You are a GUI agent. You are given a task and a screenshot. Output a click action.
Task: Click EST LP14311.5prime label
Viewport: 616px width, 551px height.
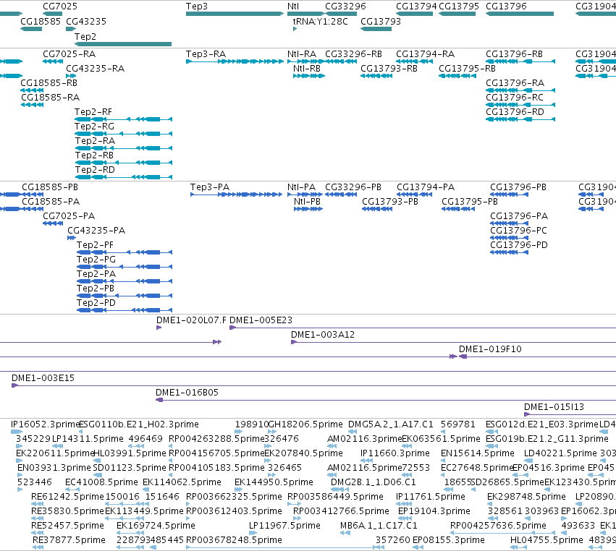[88, 438]
